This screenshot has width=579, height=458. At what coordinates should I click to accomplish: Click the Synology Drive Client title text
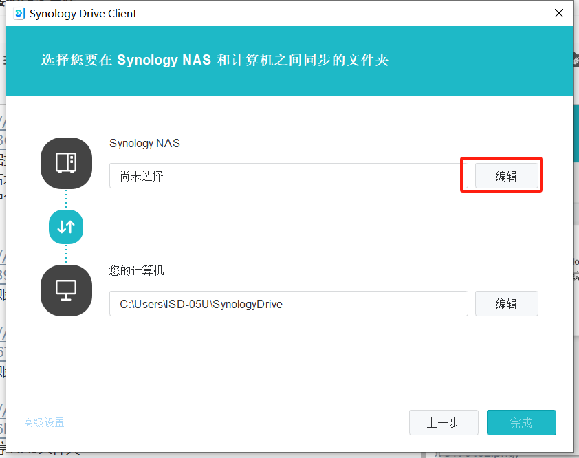click(83, 14)
